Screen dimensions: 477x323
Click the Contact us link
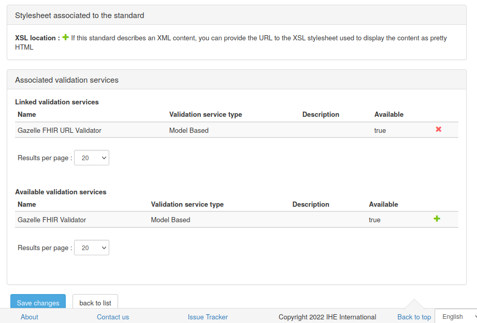point(112,317)
